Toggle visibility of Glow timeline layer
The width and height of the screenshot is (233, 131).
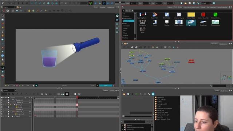(2, 107)
